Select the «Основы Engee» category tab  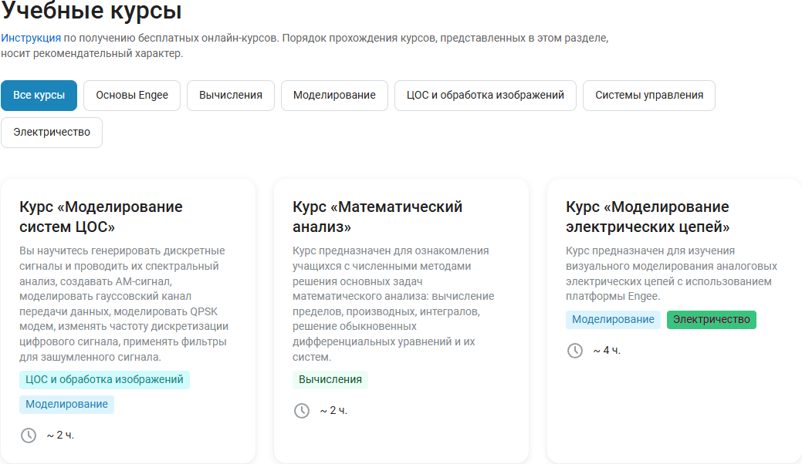[x=131, y=95]
